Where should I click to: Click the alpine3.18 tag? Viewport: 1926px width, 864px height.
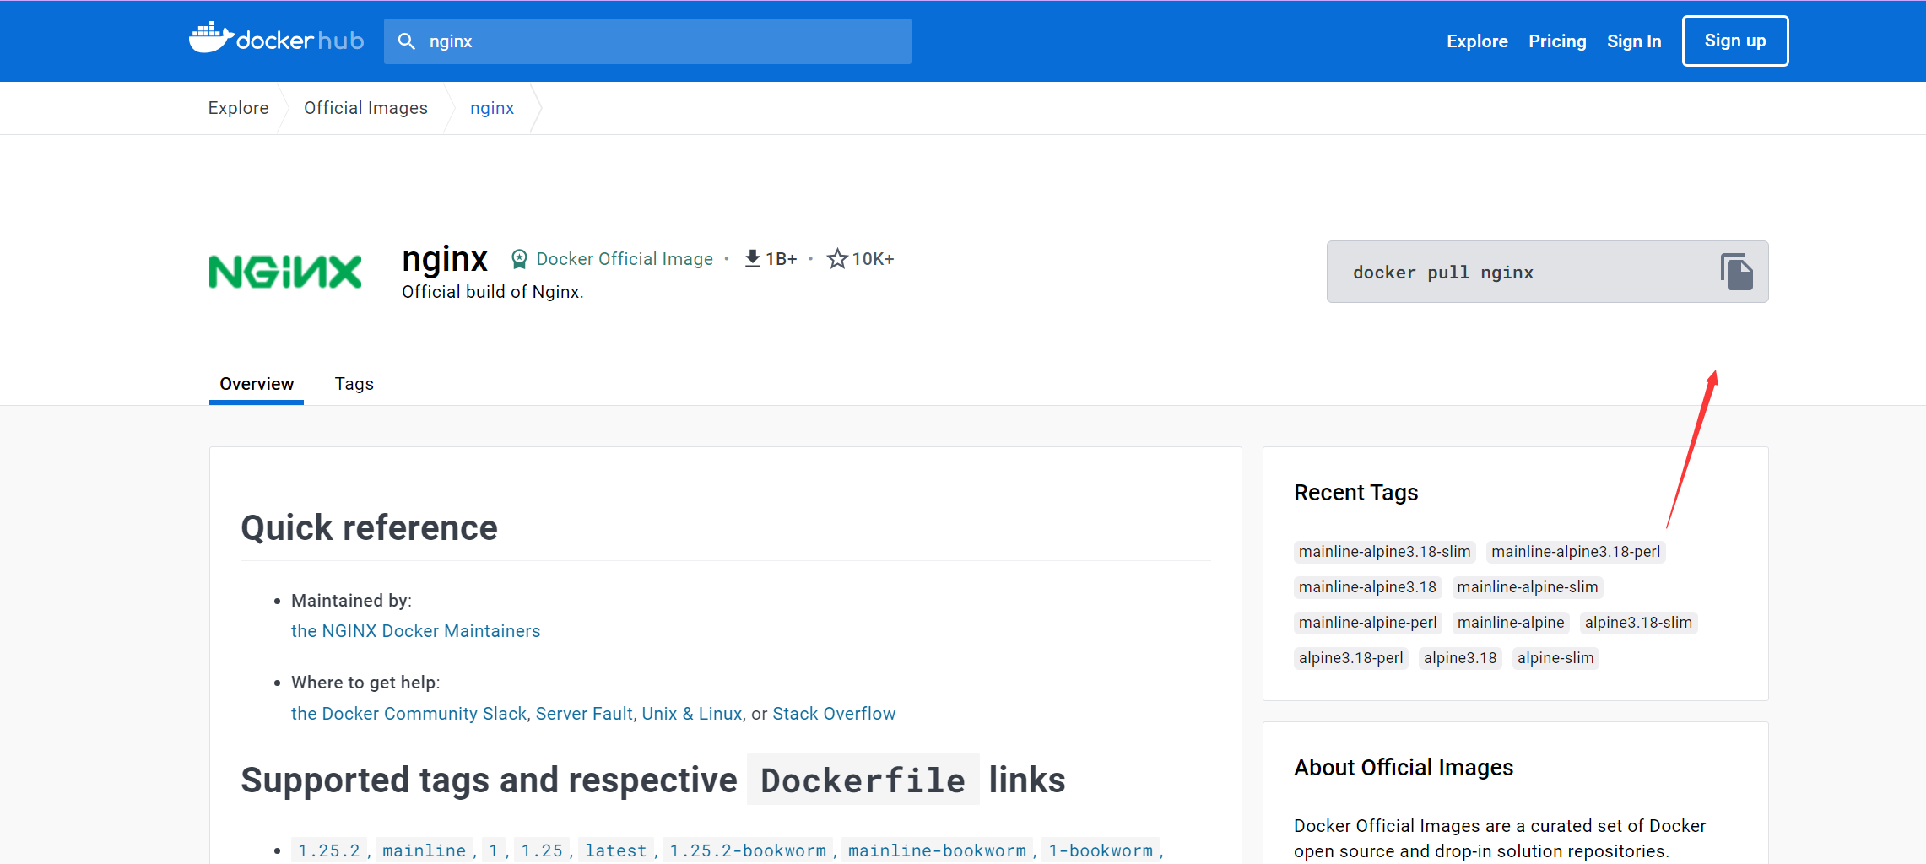(x=1460, y=658)
